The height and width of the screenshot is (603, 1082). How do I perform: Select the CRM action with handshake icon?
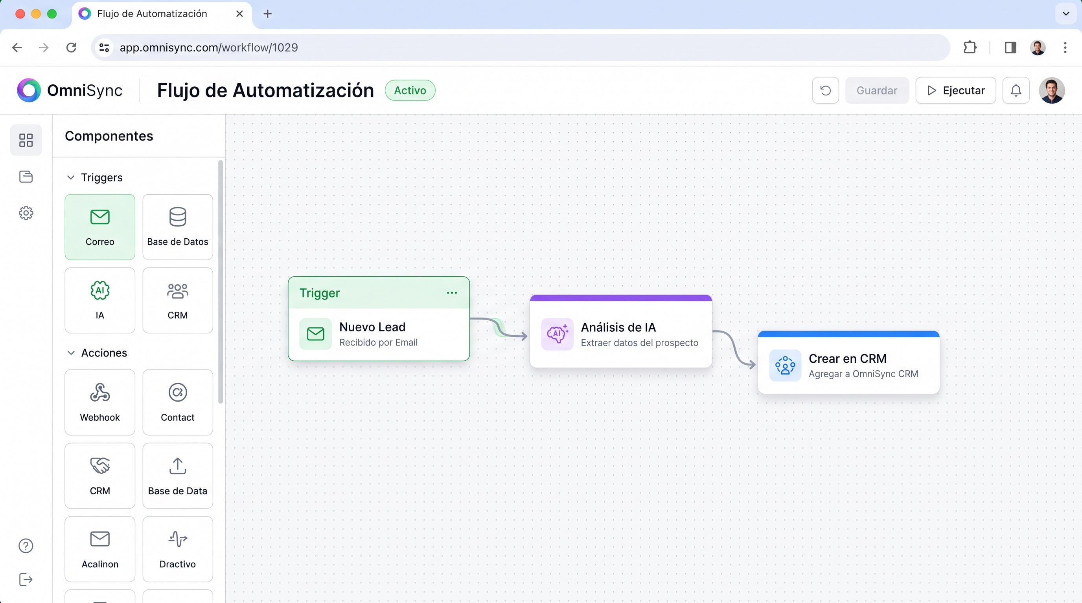[x=100, y=475]
